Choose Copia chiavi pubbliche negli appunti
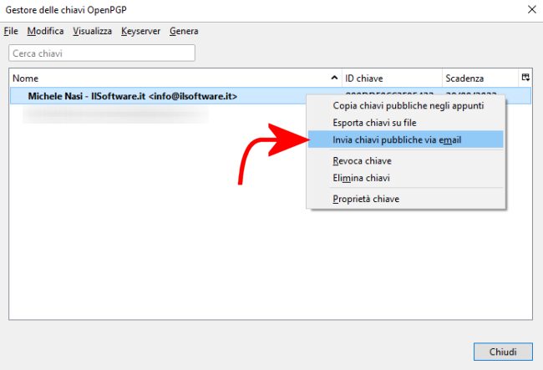543x370 pixels. tap(405, 105)
